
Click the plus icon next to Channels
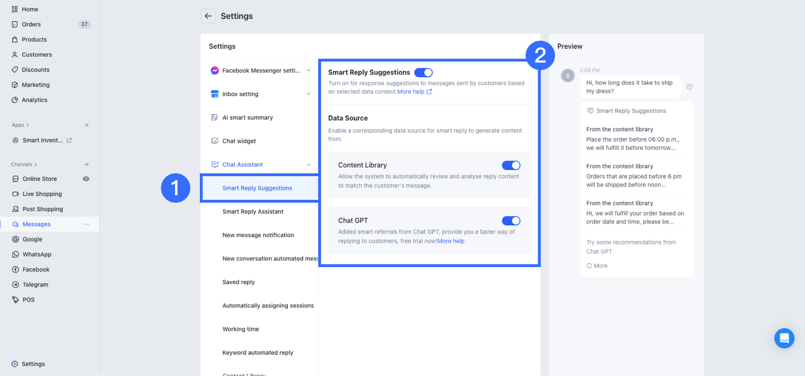87,164
